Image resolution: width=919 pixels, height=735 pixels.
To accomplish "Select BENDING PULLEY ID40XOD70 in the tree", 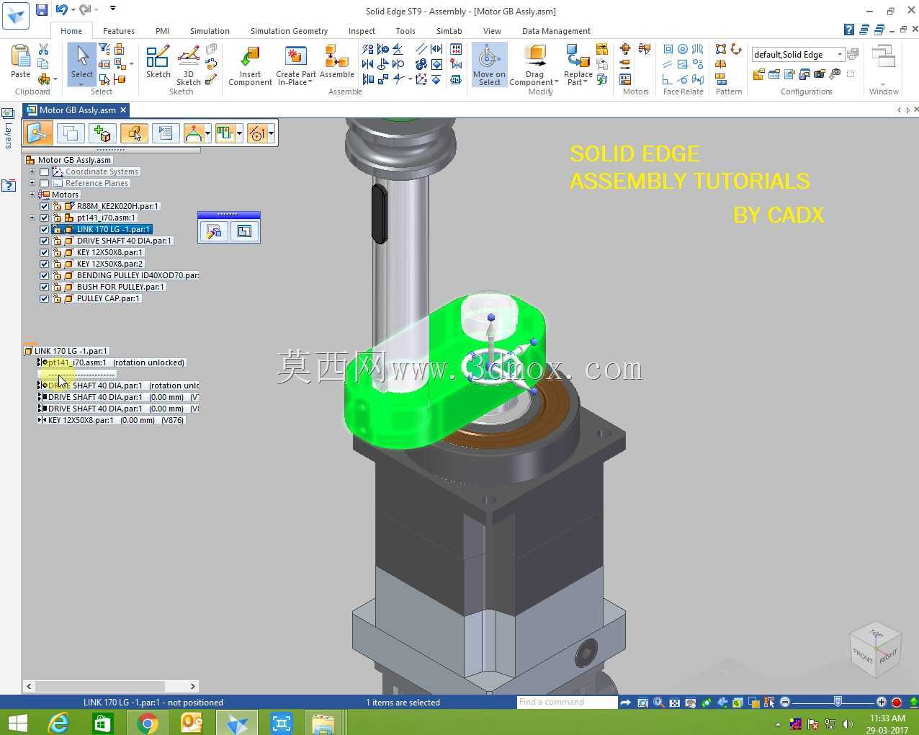I will point(137,275).
